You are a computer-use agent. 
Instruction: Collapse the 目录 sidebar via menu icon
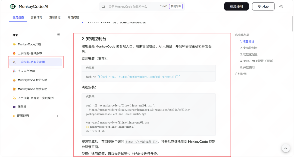coord(59,35)
